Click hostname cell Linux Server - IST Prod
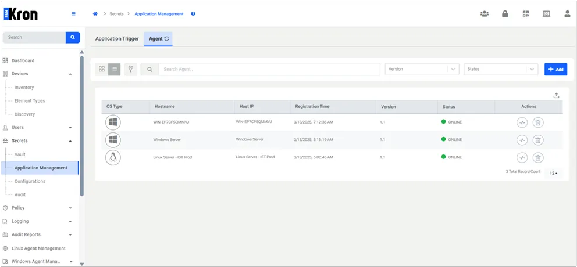 coord(172,157)
